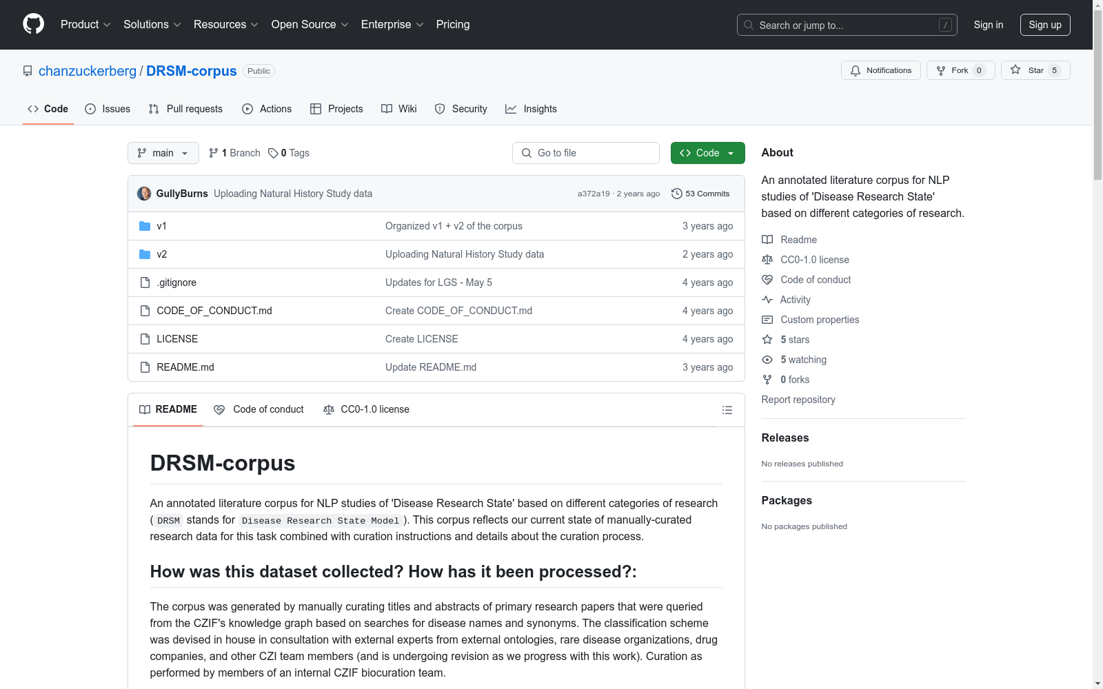
Task: Switch to the Projects tab
Action: [x=336, y=109]
